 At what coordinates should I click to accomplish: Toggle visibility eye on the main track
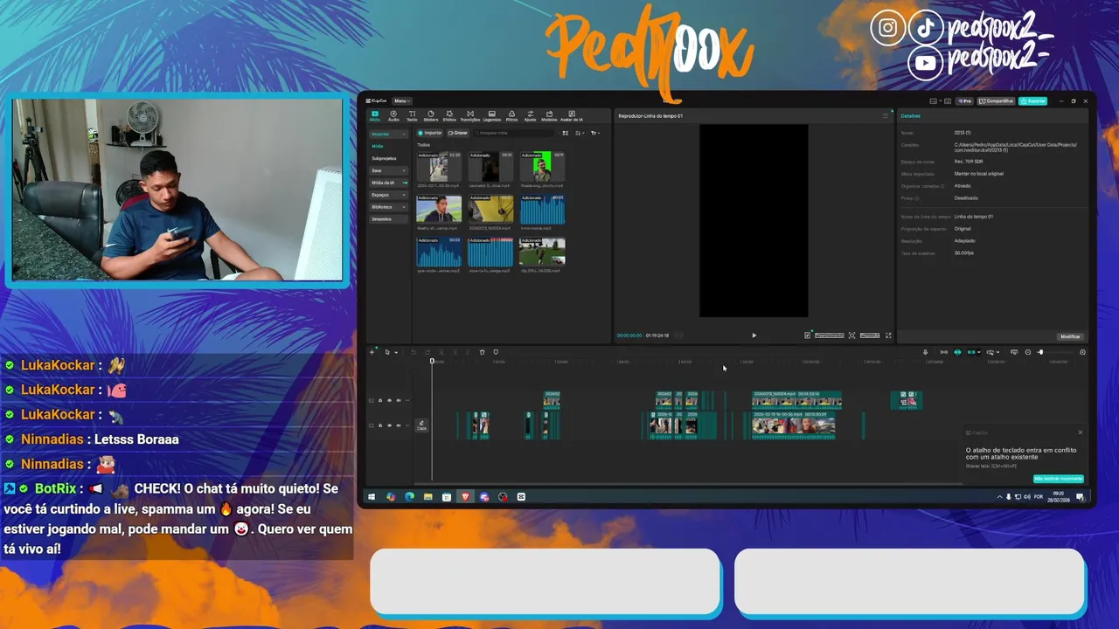click(389, 425)
